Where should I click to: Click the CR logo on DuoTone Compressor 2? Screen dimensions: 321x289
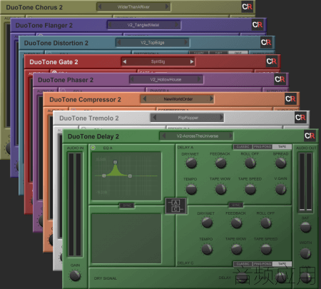point(290,98)
